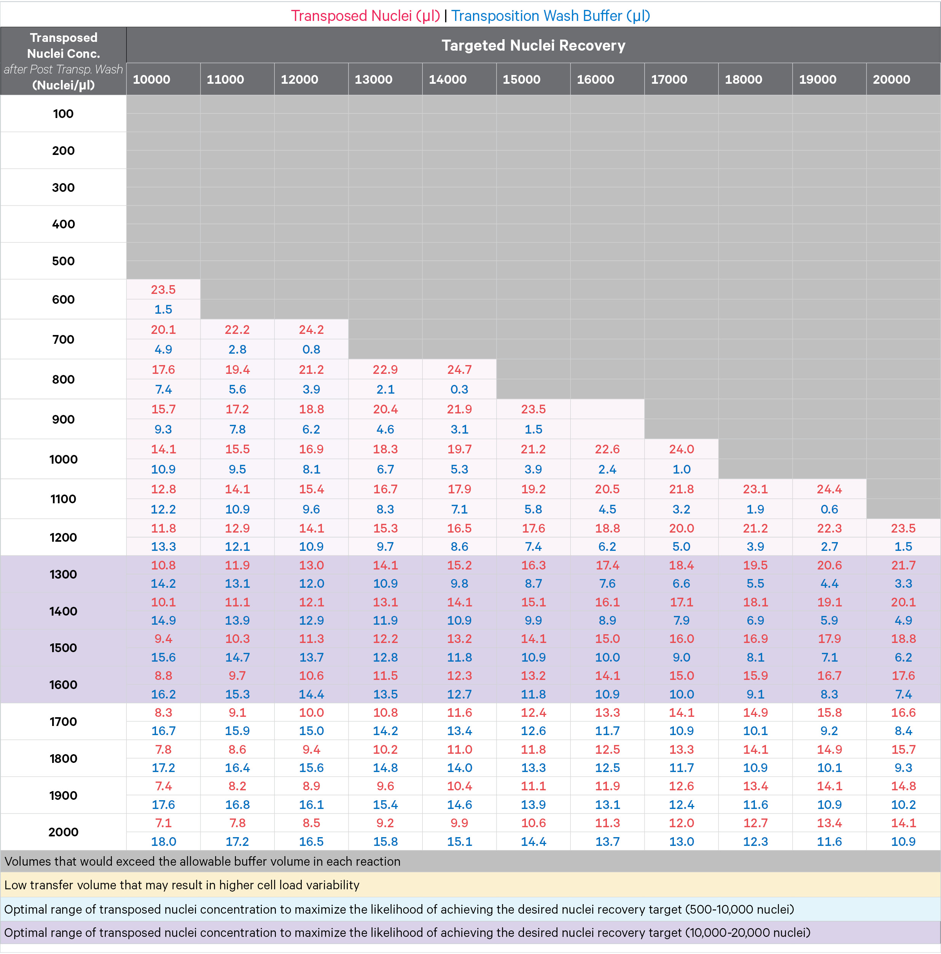The image size is (941, 954).
Task: Click the 20000 column header
Action: coord(891,80)
